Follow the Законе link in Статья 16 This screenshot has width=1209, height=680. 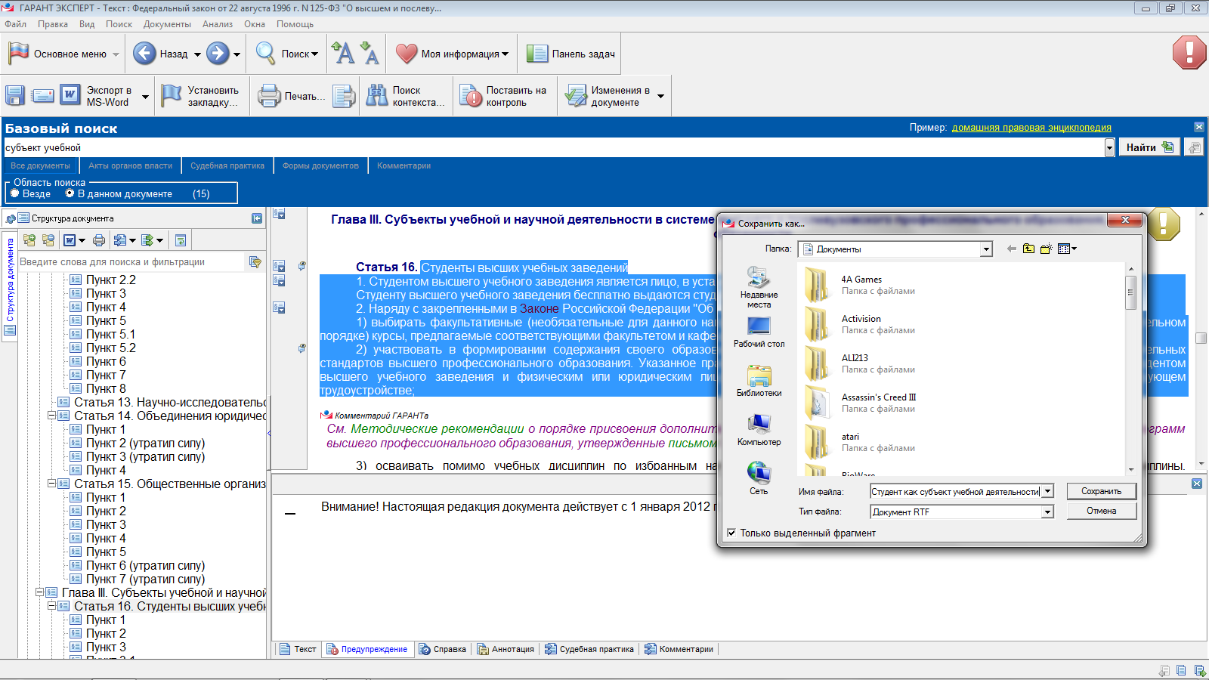click(540, 308)
